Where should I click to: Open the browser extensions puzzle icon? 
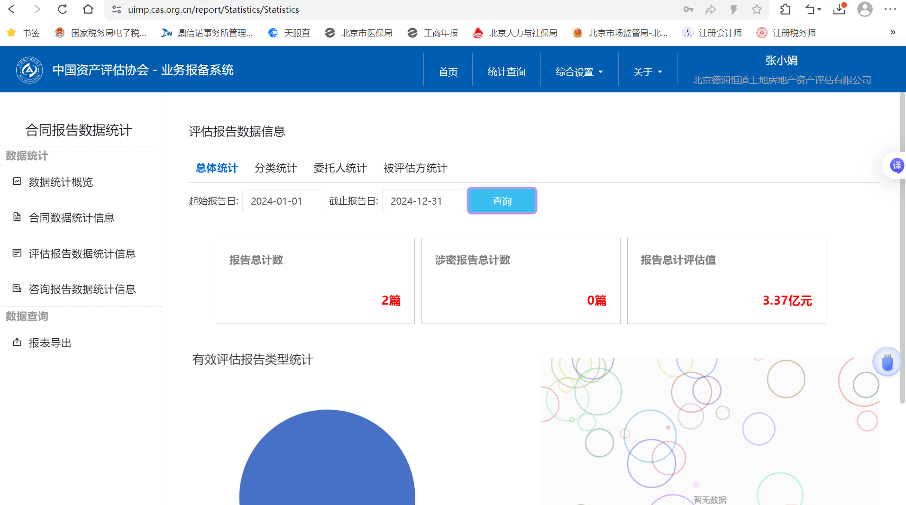(x=785, y=9)
